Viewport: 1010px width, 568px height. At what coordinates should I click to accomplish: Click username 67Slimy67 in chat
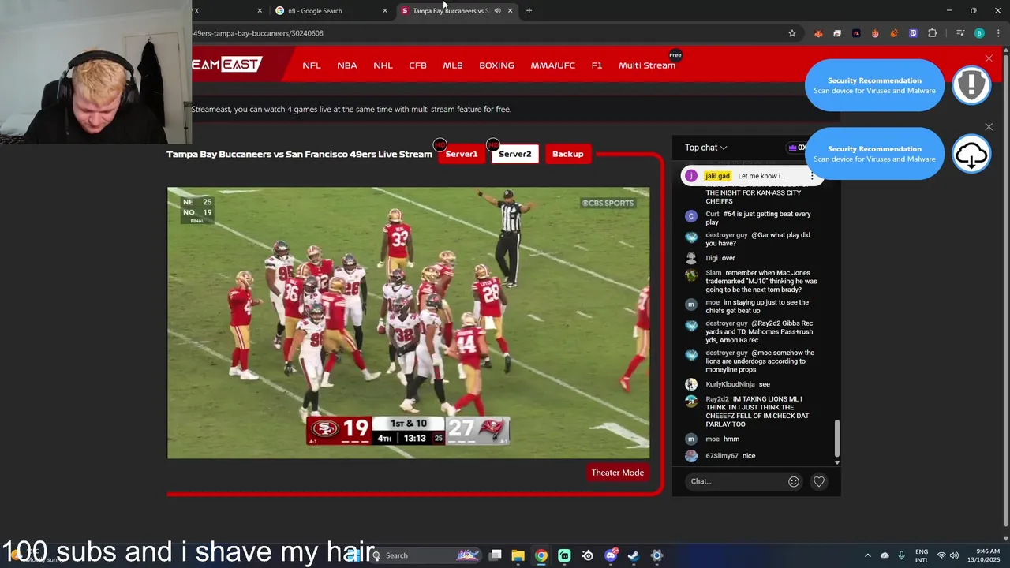722,456
